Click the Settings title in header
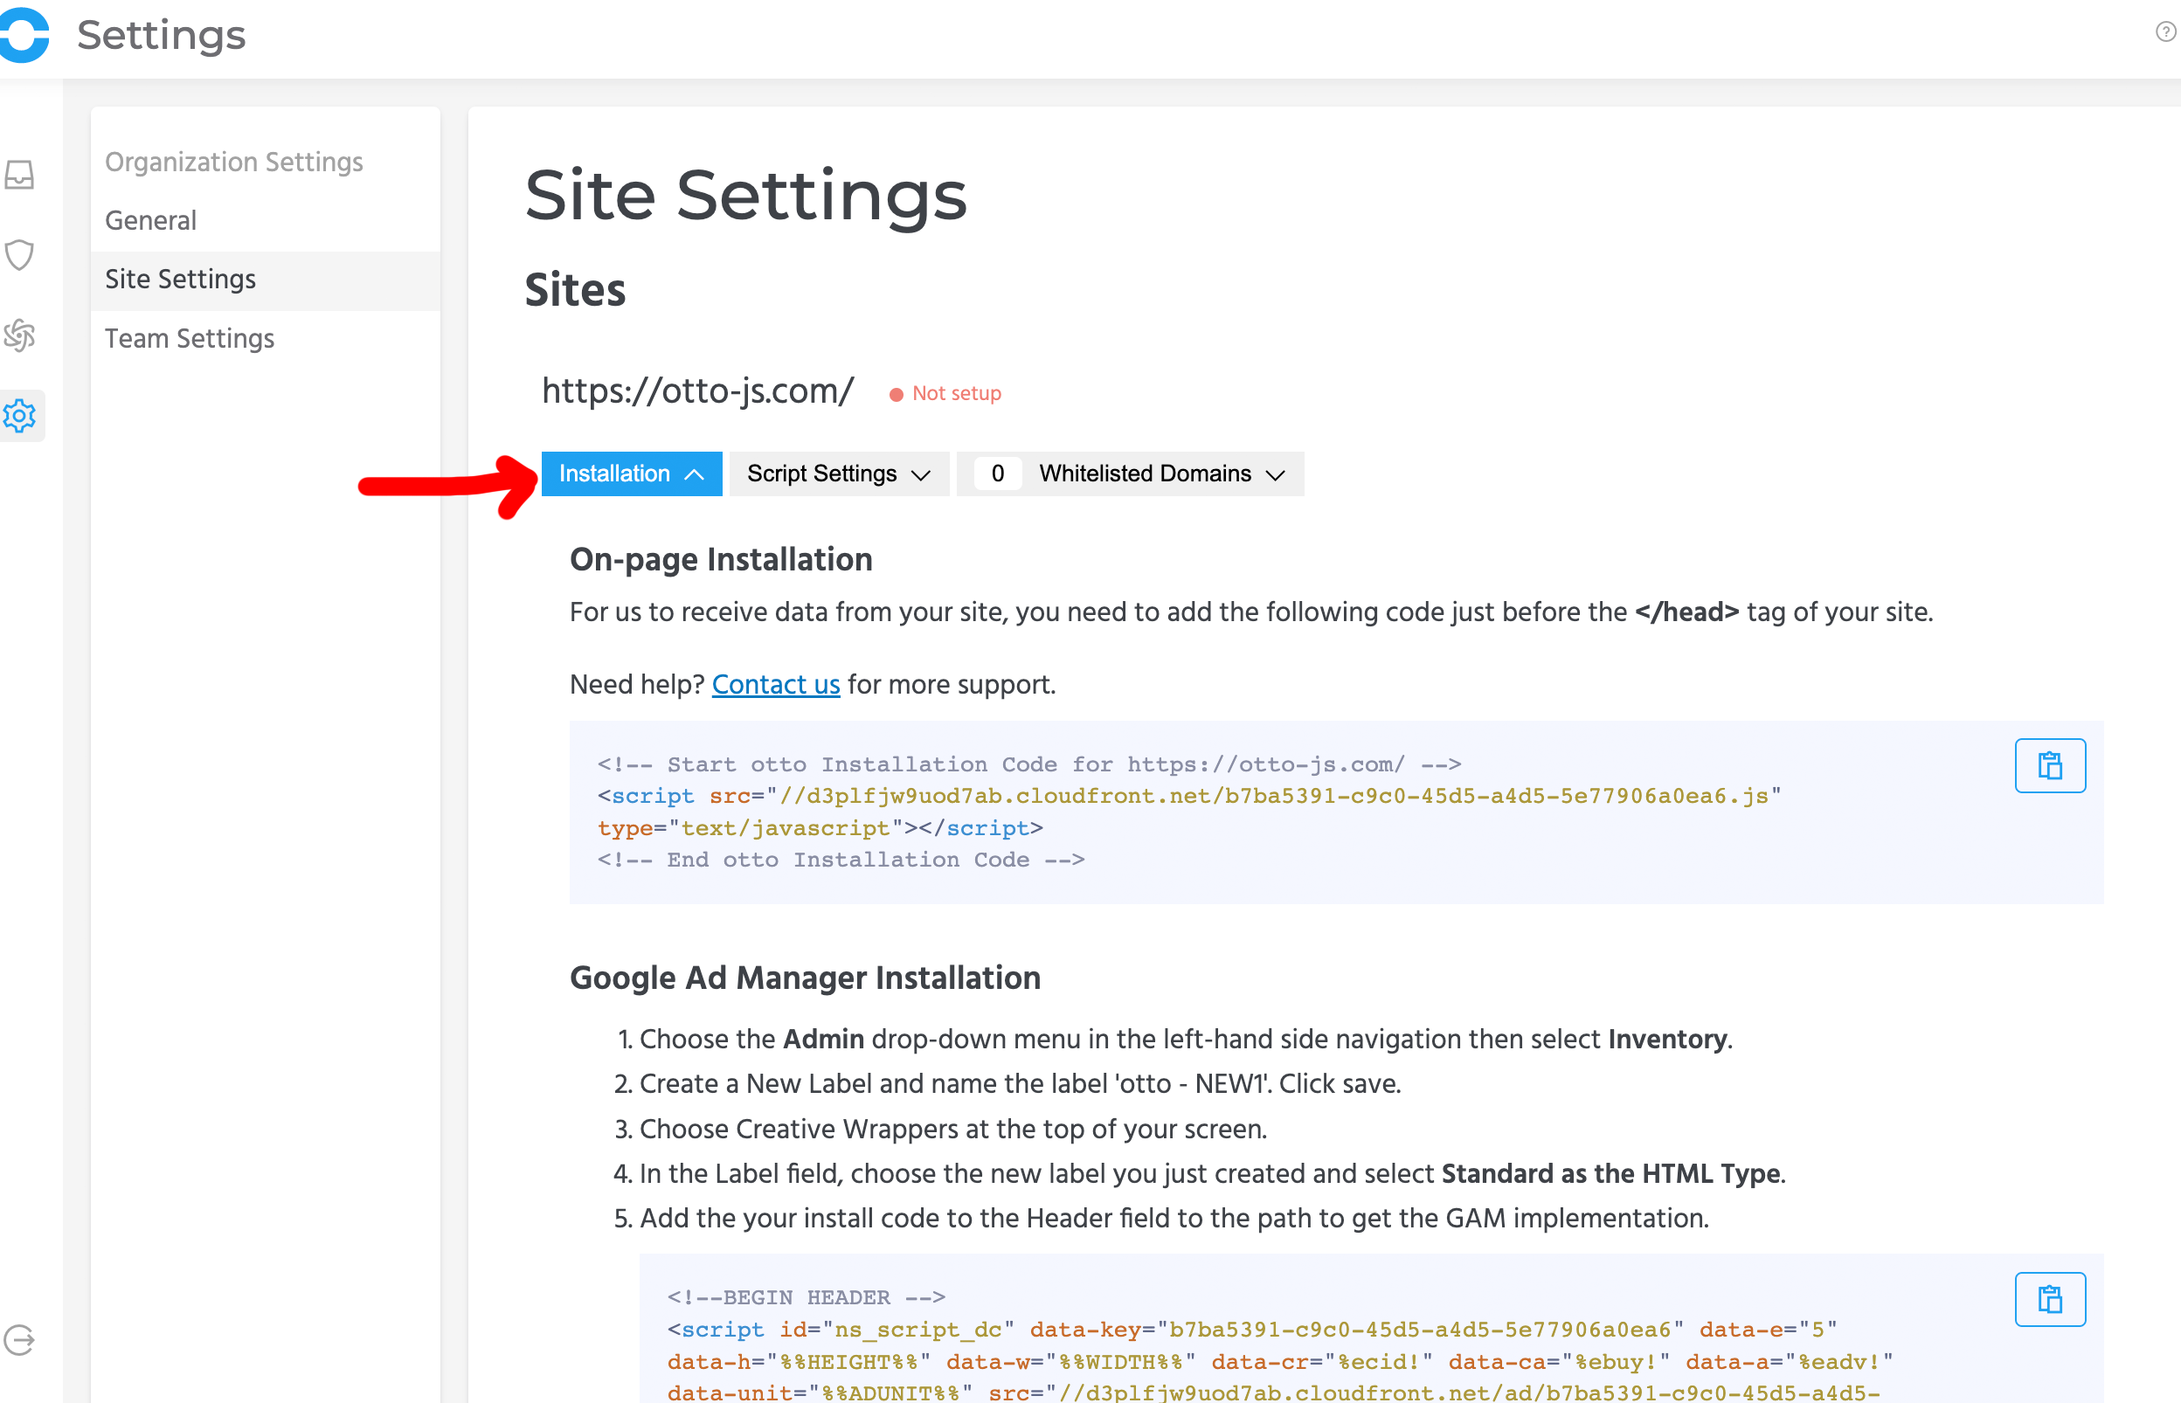Image resolution: width=2181 pixels, height=1403 pixels. pyautogui.click(x=162, y=35)
